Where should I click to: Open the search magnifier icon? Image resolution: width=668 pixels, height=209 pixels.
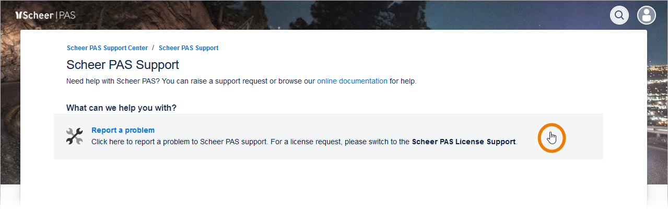click(619, 15)
